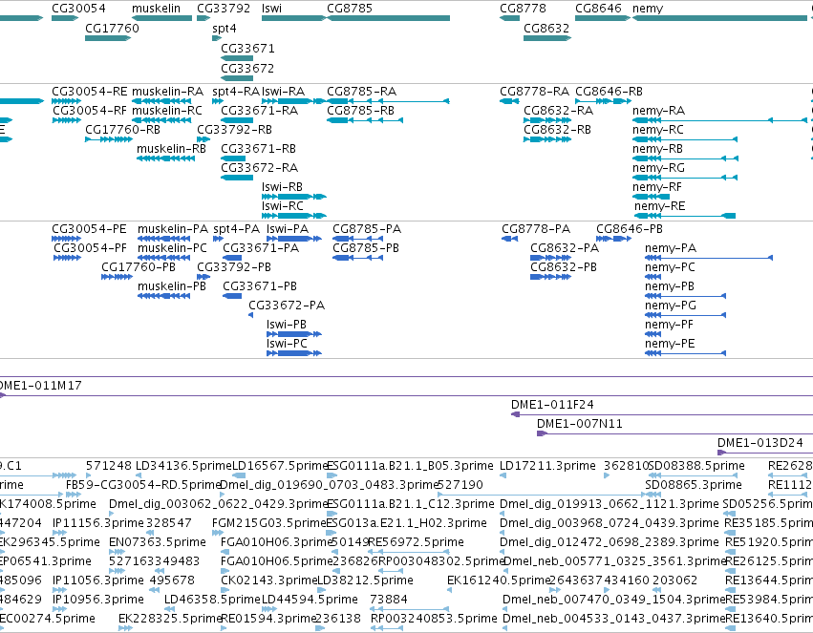
Task: Select the muskelin gene bar
Action: (x=161, y=18)
